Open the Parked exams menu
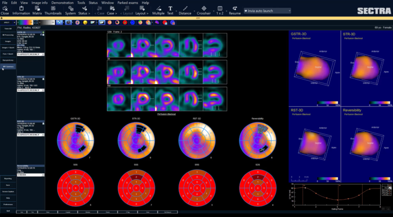Screen dimensions: 393x217 tap(128, 3)
